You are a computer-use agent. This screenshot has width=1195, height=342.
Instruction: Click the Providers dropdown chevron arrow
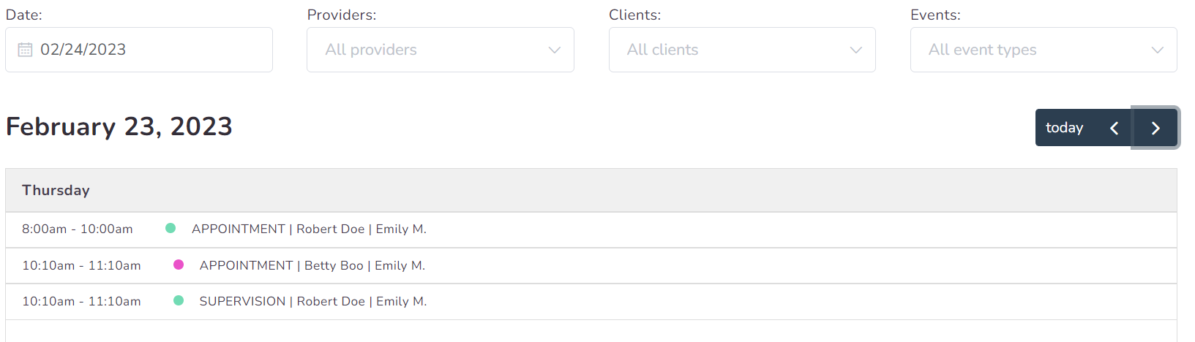(x=555, y=50)
